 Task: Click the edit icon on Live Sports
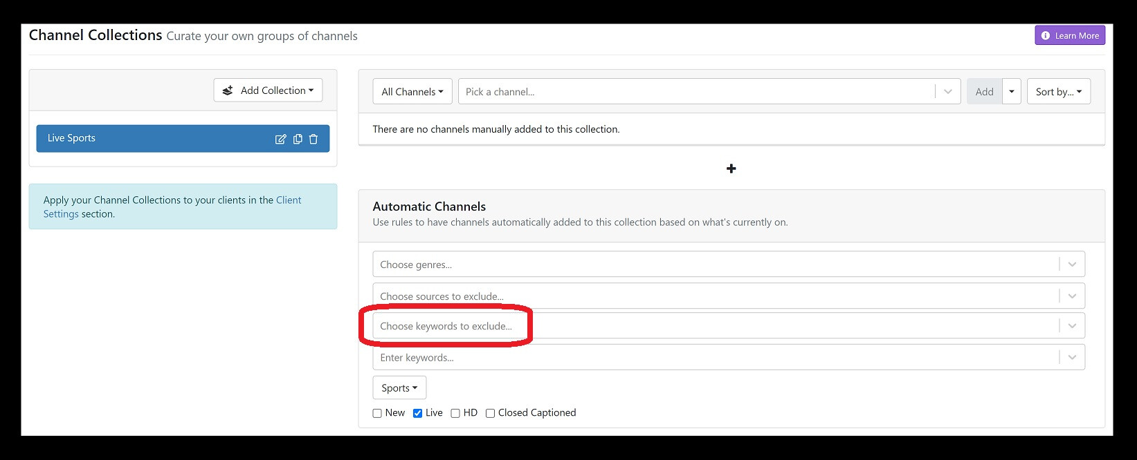pos(280,139)
